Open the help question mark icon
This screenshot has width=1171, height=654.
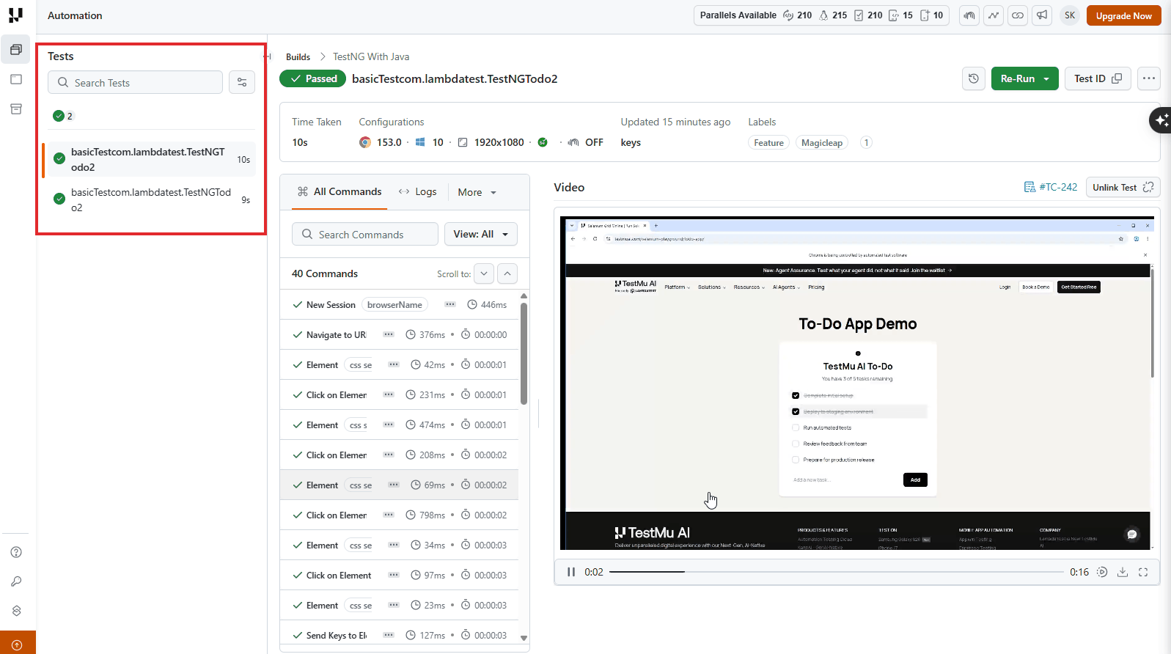tap(16, 552)
